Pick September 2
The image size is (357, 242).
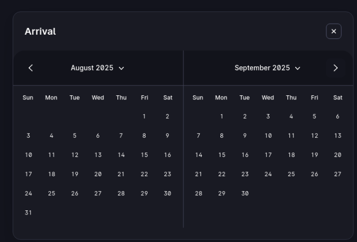tap(245, 117)
